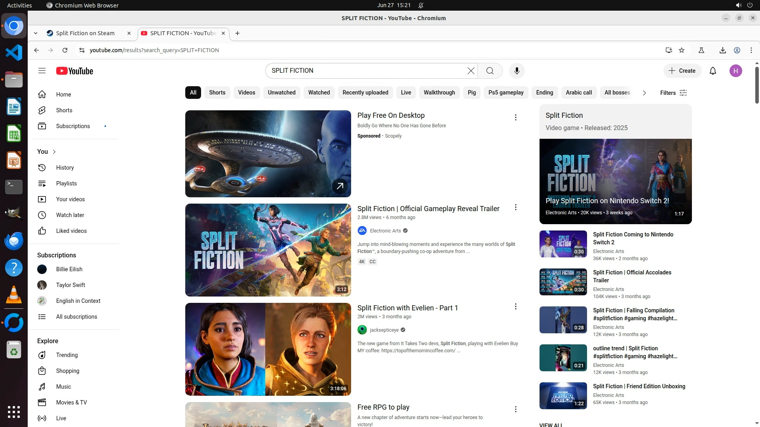Clear the search box with X icon
Image resolution: width=760 pixels, height=427 pixels.
click(x=471, y=71)
